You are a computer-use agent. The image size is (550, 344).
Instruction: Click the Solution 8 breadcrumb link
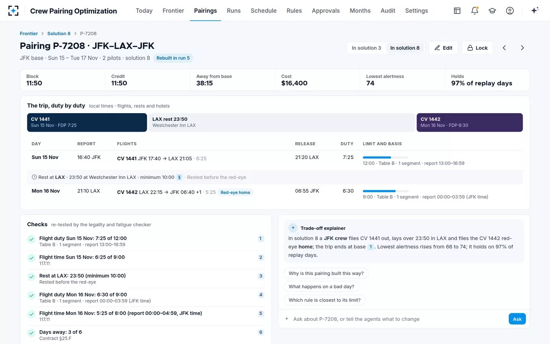pos(59,34)
